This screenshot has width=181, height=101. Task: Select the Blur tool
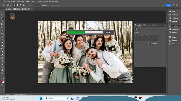tap(2, 52)
